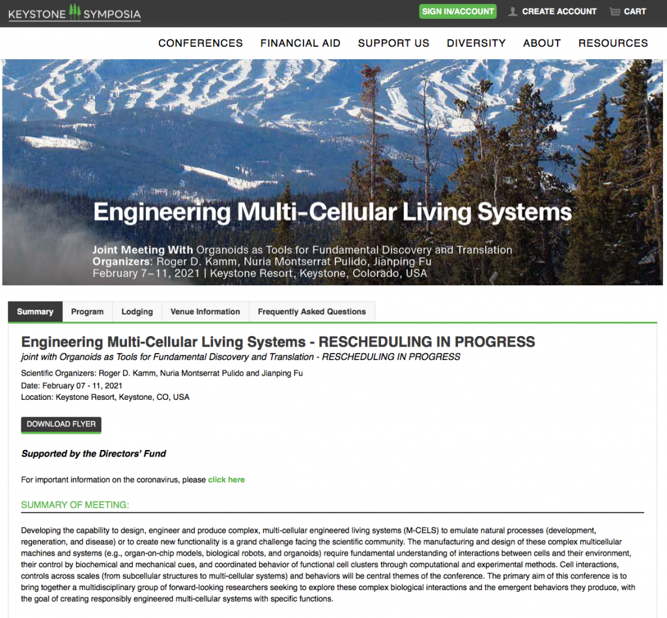
Task: Click the italic 'joint with Organoids' subtitle
Action: pos(241,357)
